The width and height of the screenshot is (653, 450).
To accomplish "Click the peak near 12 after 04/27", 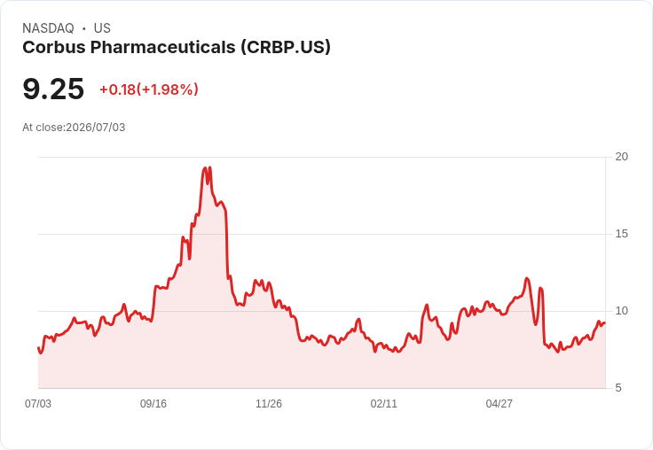I will pyautogui.click(x=527, y=278).
